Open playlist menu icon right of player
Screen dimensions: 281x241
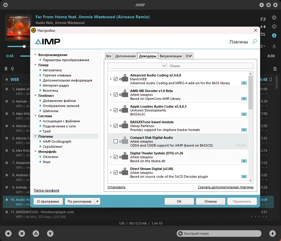(x=275, y=69)
